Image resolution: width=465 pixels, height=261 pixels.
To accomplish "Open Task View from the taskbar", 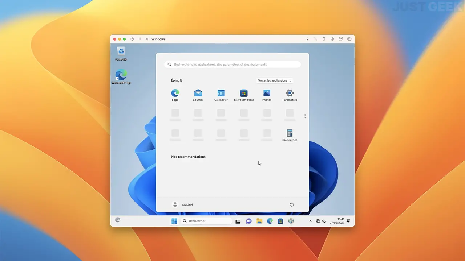I will pos(238,221).
